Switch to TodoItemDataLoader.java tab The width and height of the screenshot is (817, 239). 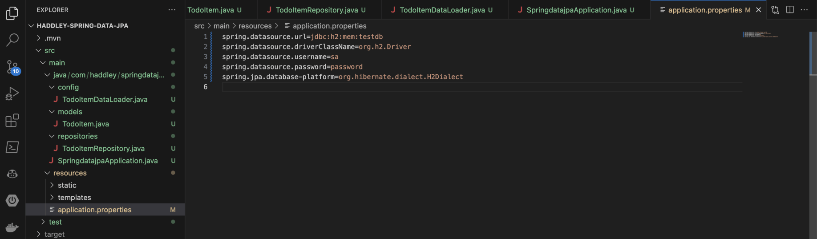pos(445,10)
